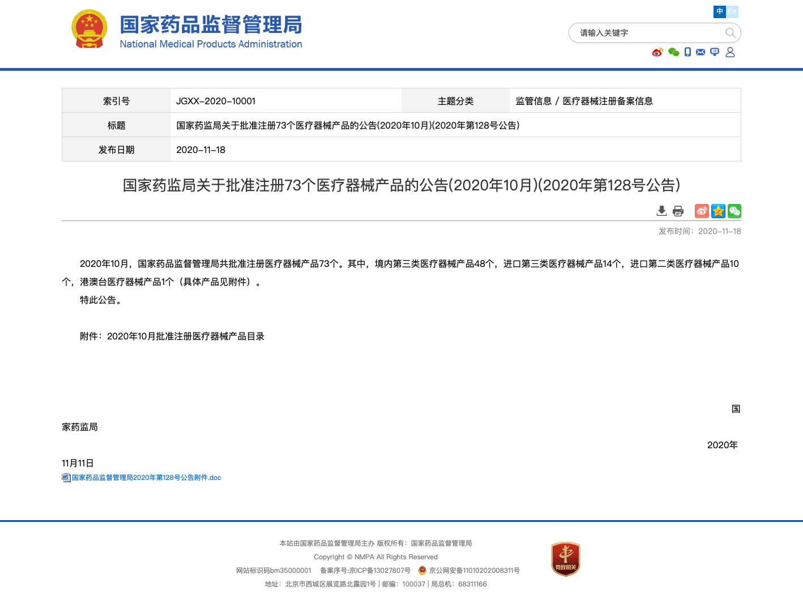Click the user profile icon
The height and width of the screenshot is (608, 803).
[730, 52]
